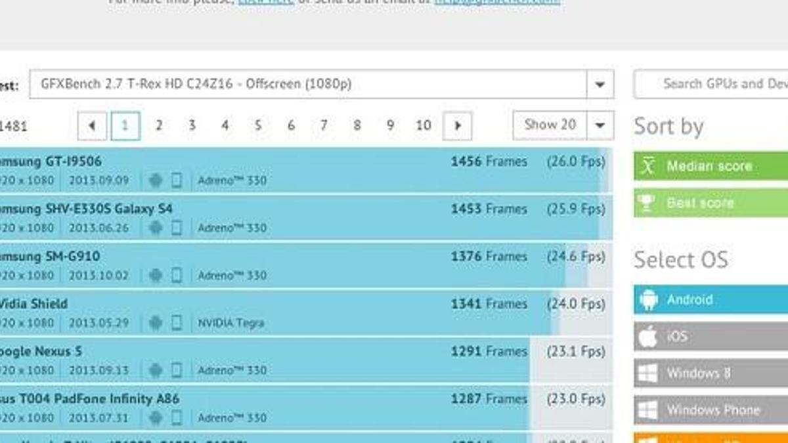Click the 2013.07.31 date in PadFone row

tap(99, 417)
